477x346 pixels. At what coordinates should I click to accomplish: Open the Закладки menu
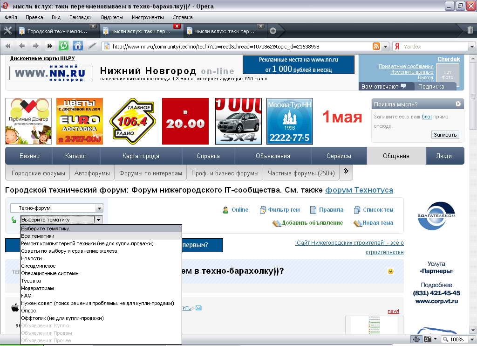81,17
